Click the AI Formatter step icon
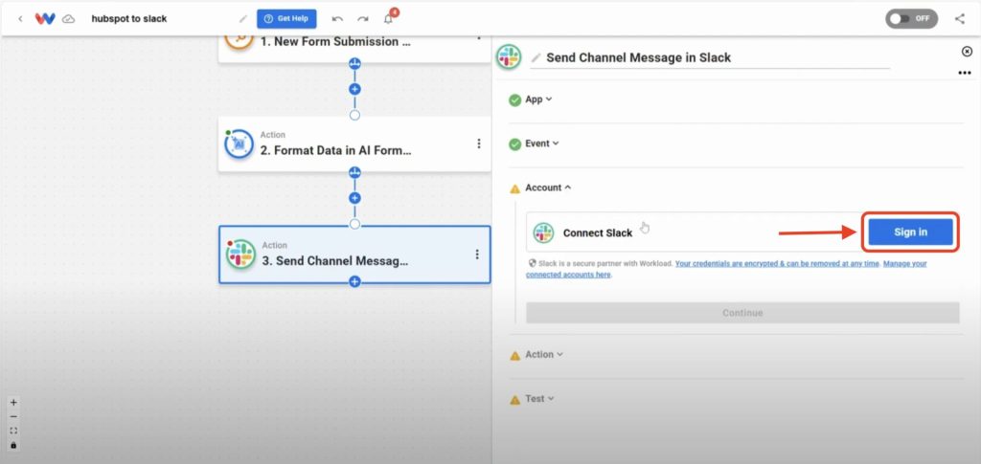This screenshot has width=981, height=464. click(239, 144)
